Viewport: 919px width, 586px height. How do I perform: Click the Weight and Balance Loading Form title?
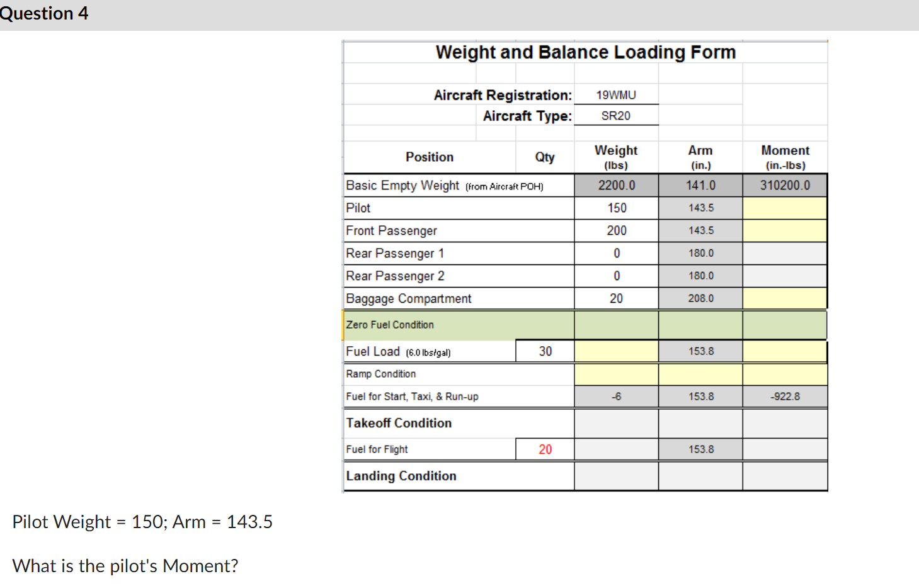tap(585, 52)
